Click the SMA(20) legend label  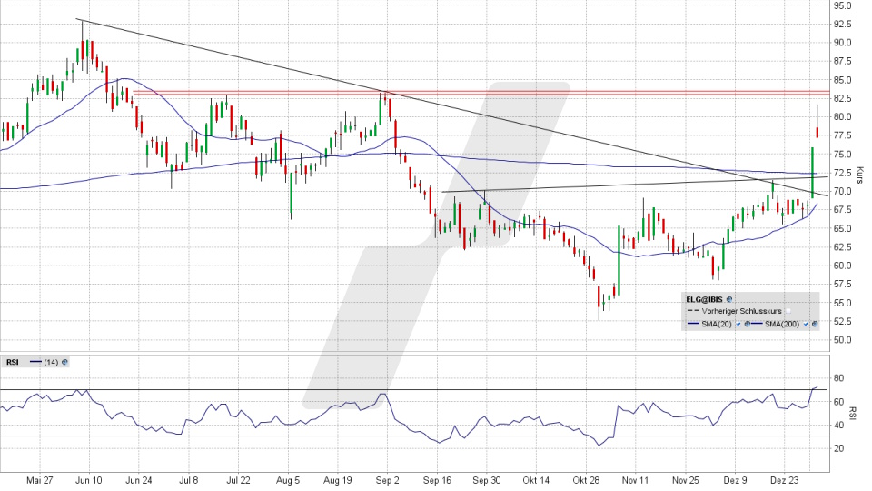pyautogui.click(x=717, y=324)
